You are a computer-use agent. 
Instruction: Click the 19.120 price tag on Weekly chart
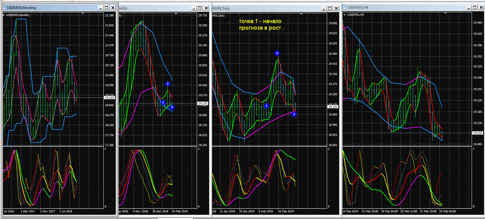tap(202, 103)
